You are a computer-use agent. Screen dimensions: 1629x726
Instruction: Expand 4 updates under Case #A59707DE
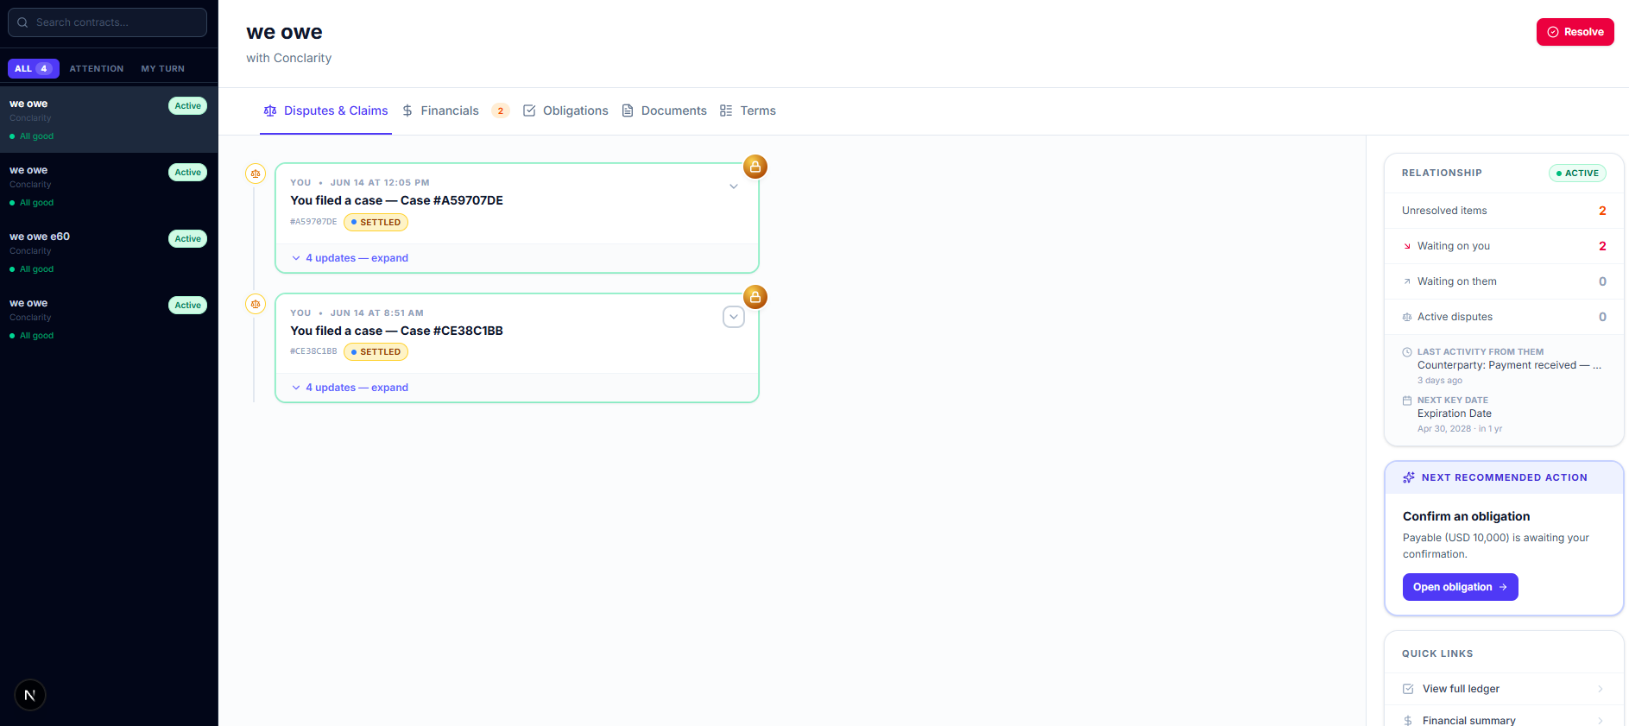(x=350, y=258)
